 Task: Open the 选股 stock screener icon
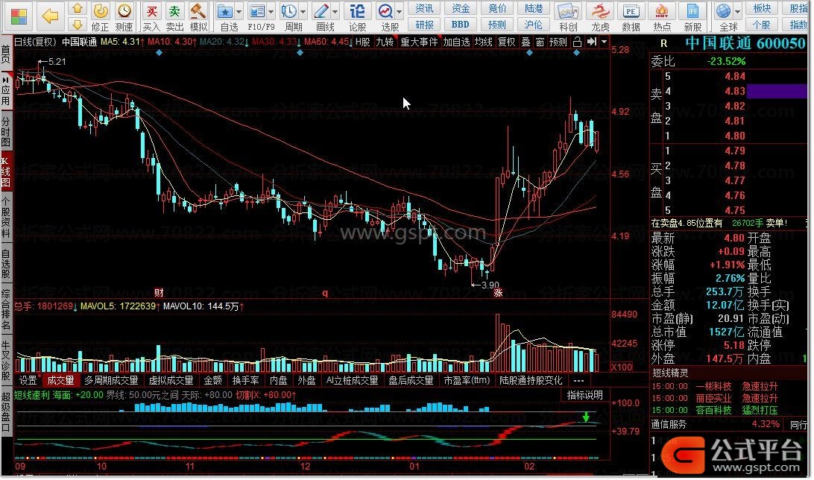click(x=386, y=16)
